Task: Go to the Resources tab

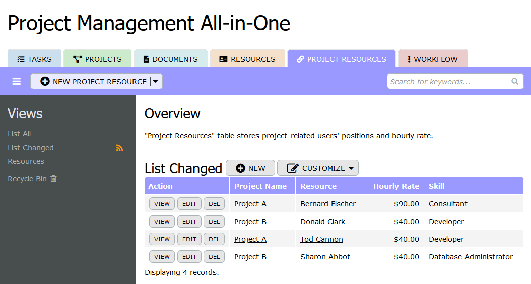Action: coord(247,59)
